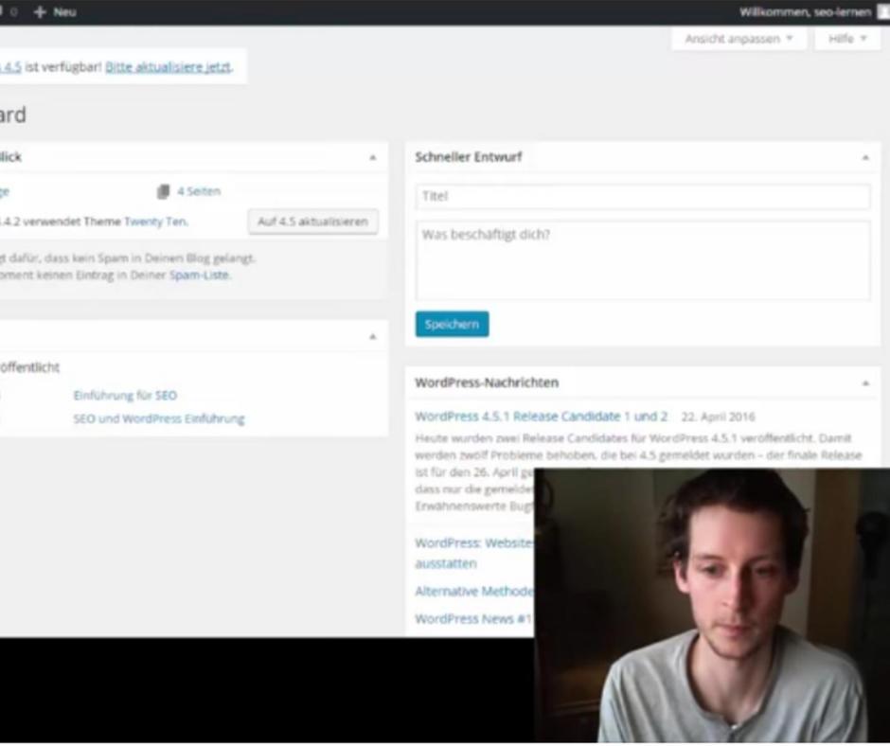Collapse the WordPress-Nachrichten widget
The width and height of the screenshot is (890, 746).
pos(865,383)
